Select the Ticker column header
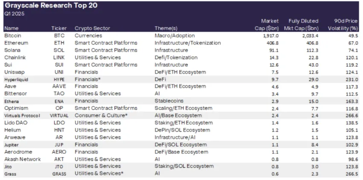The height and width of the screenshot is (180, 363). [59, 29]
